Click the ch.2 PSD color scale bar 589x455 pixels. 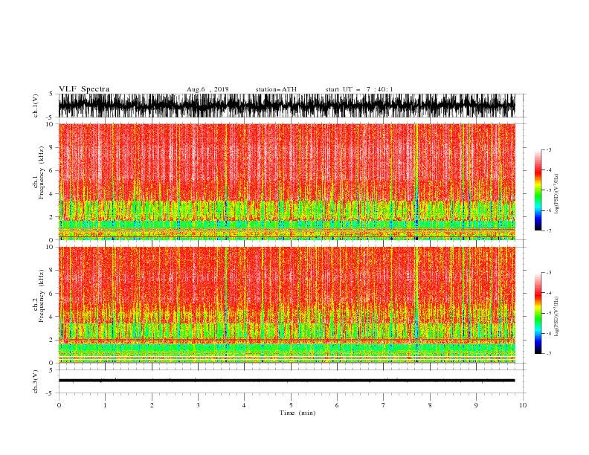(x=538, y=313)
